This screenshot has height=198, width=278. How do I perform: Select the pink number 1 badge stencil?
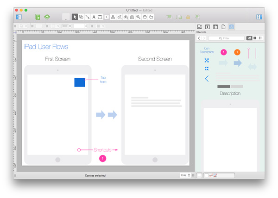tap(224, 52)
